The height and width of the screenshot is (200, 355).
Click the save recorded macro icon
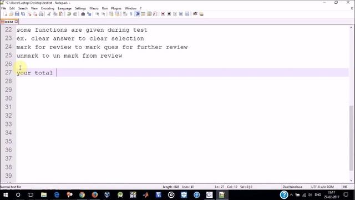(187, 14)
